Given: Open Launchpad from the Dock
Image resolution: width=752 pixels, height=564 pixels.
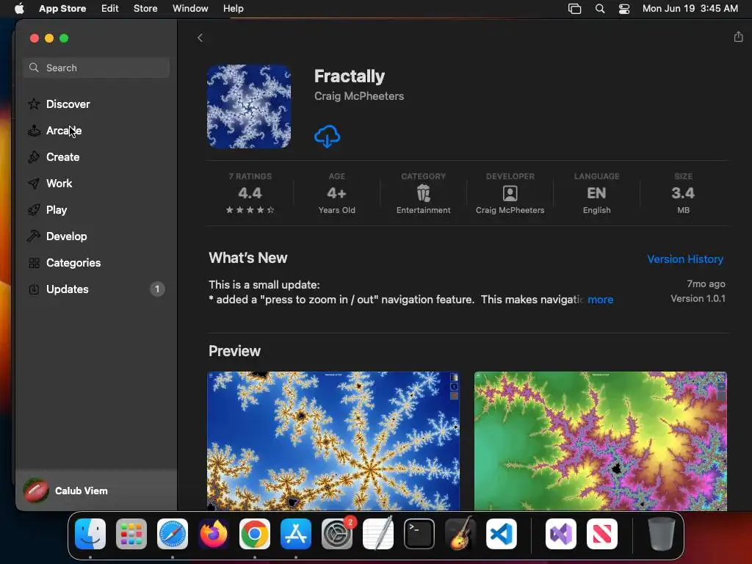Looking at the screenshot, I should [x=131, y=534].
